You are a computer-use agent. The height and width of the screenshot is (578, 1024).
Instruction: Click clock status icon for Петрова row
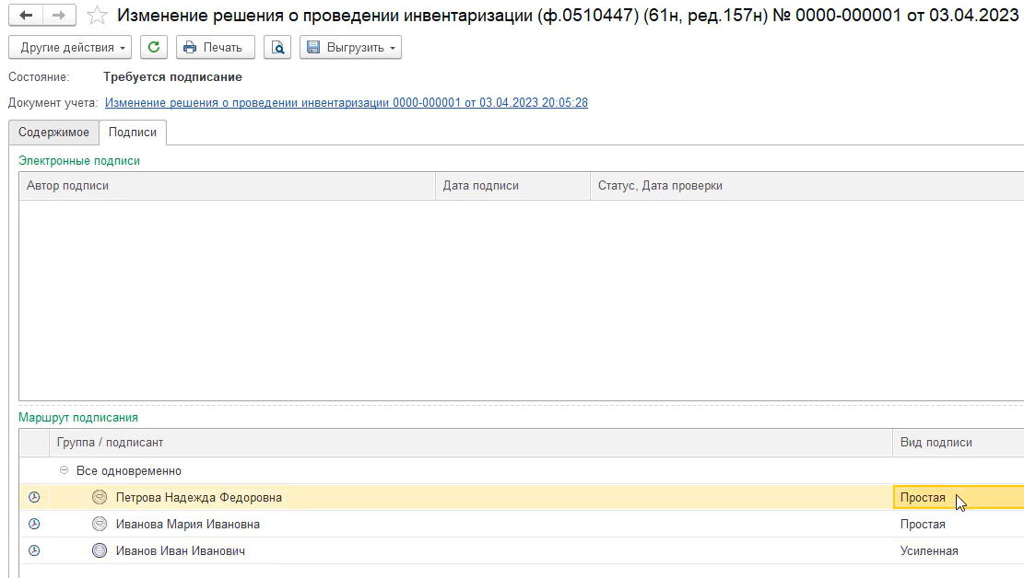[x=34, y=497]
